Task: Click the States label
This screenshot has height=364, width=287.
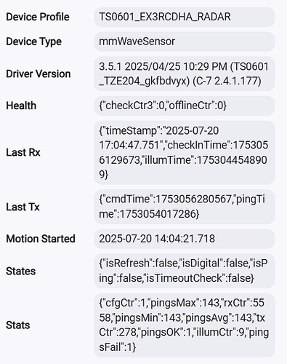Action: (21, 271)
